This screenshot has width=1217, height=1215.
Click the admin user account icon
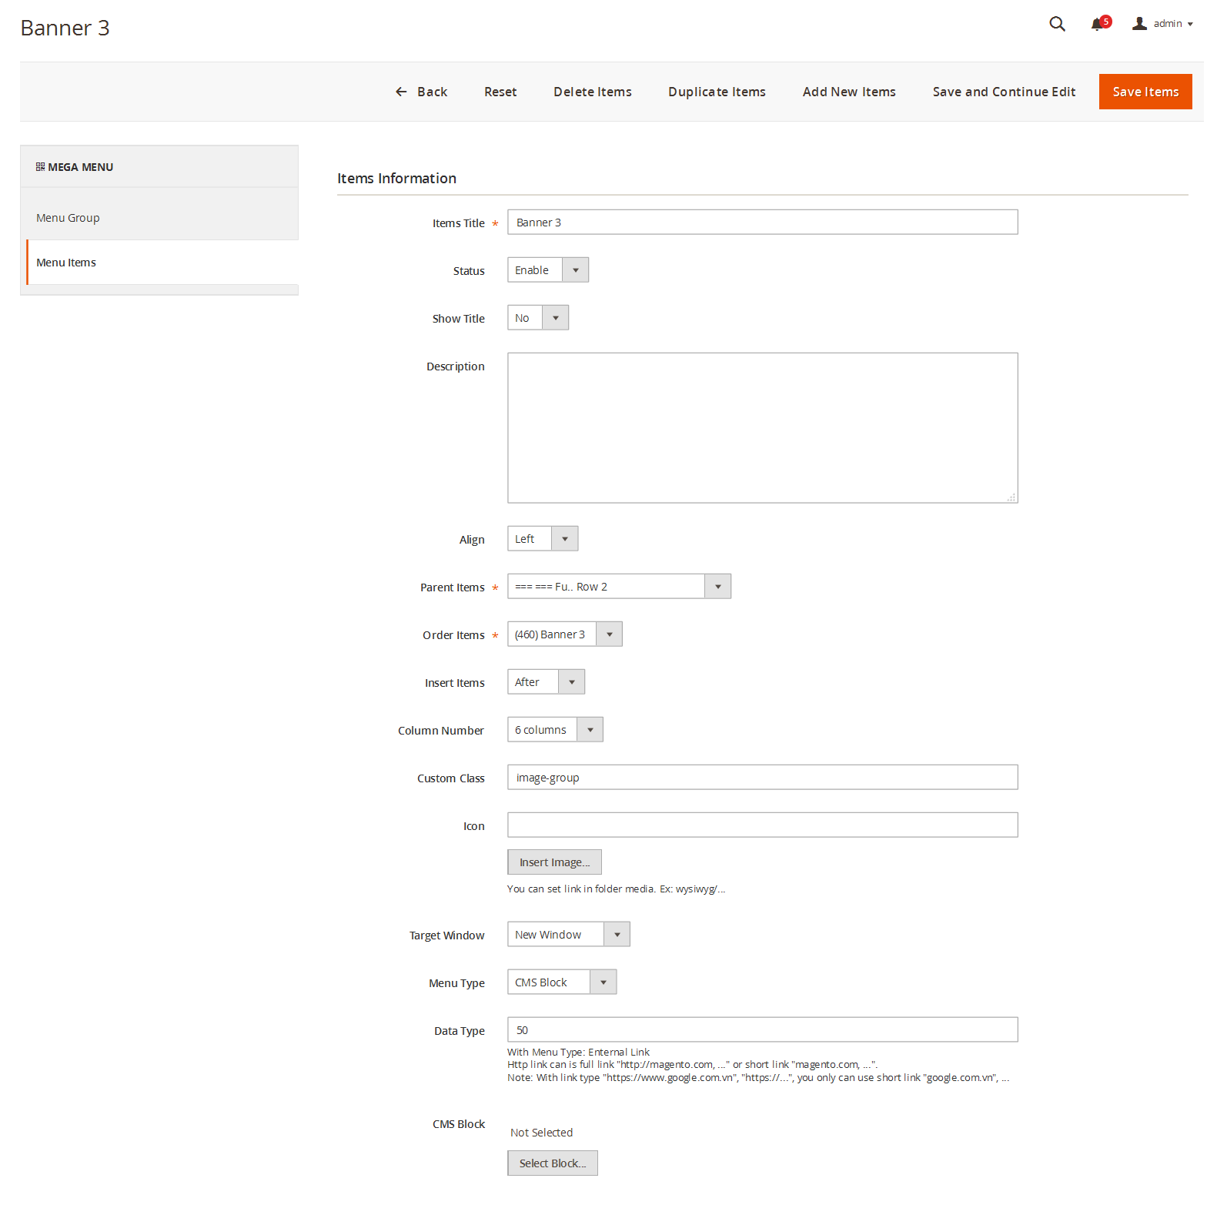(1139, 24)
